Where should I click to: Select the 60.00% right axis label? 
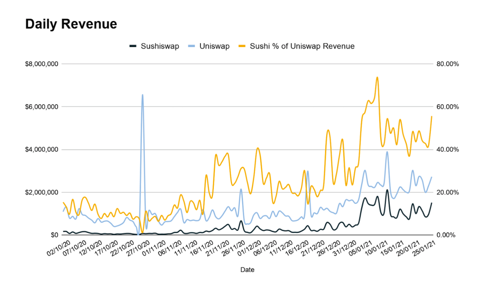click(x=447, y=107)
